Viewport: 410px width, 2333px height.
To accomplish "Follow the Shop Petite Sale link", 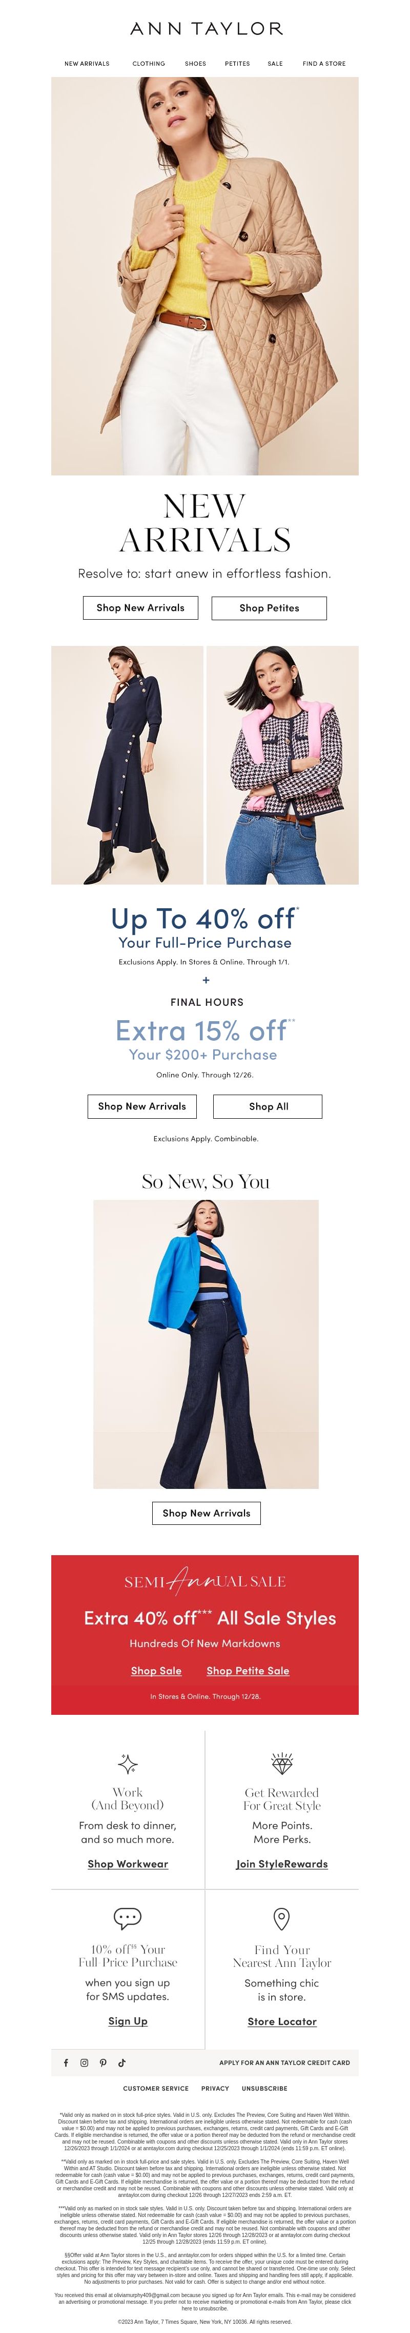I will [x=248, y=1670].
